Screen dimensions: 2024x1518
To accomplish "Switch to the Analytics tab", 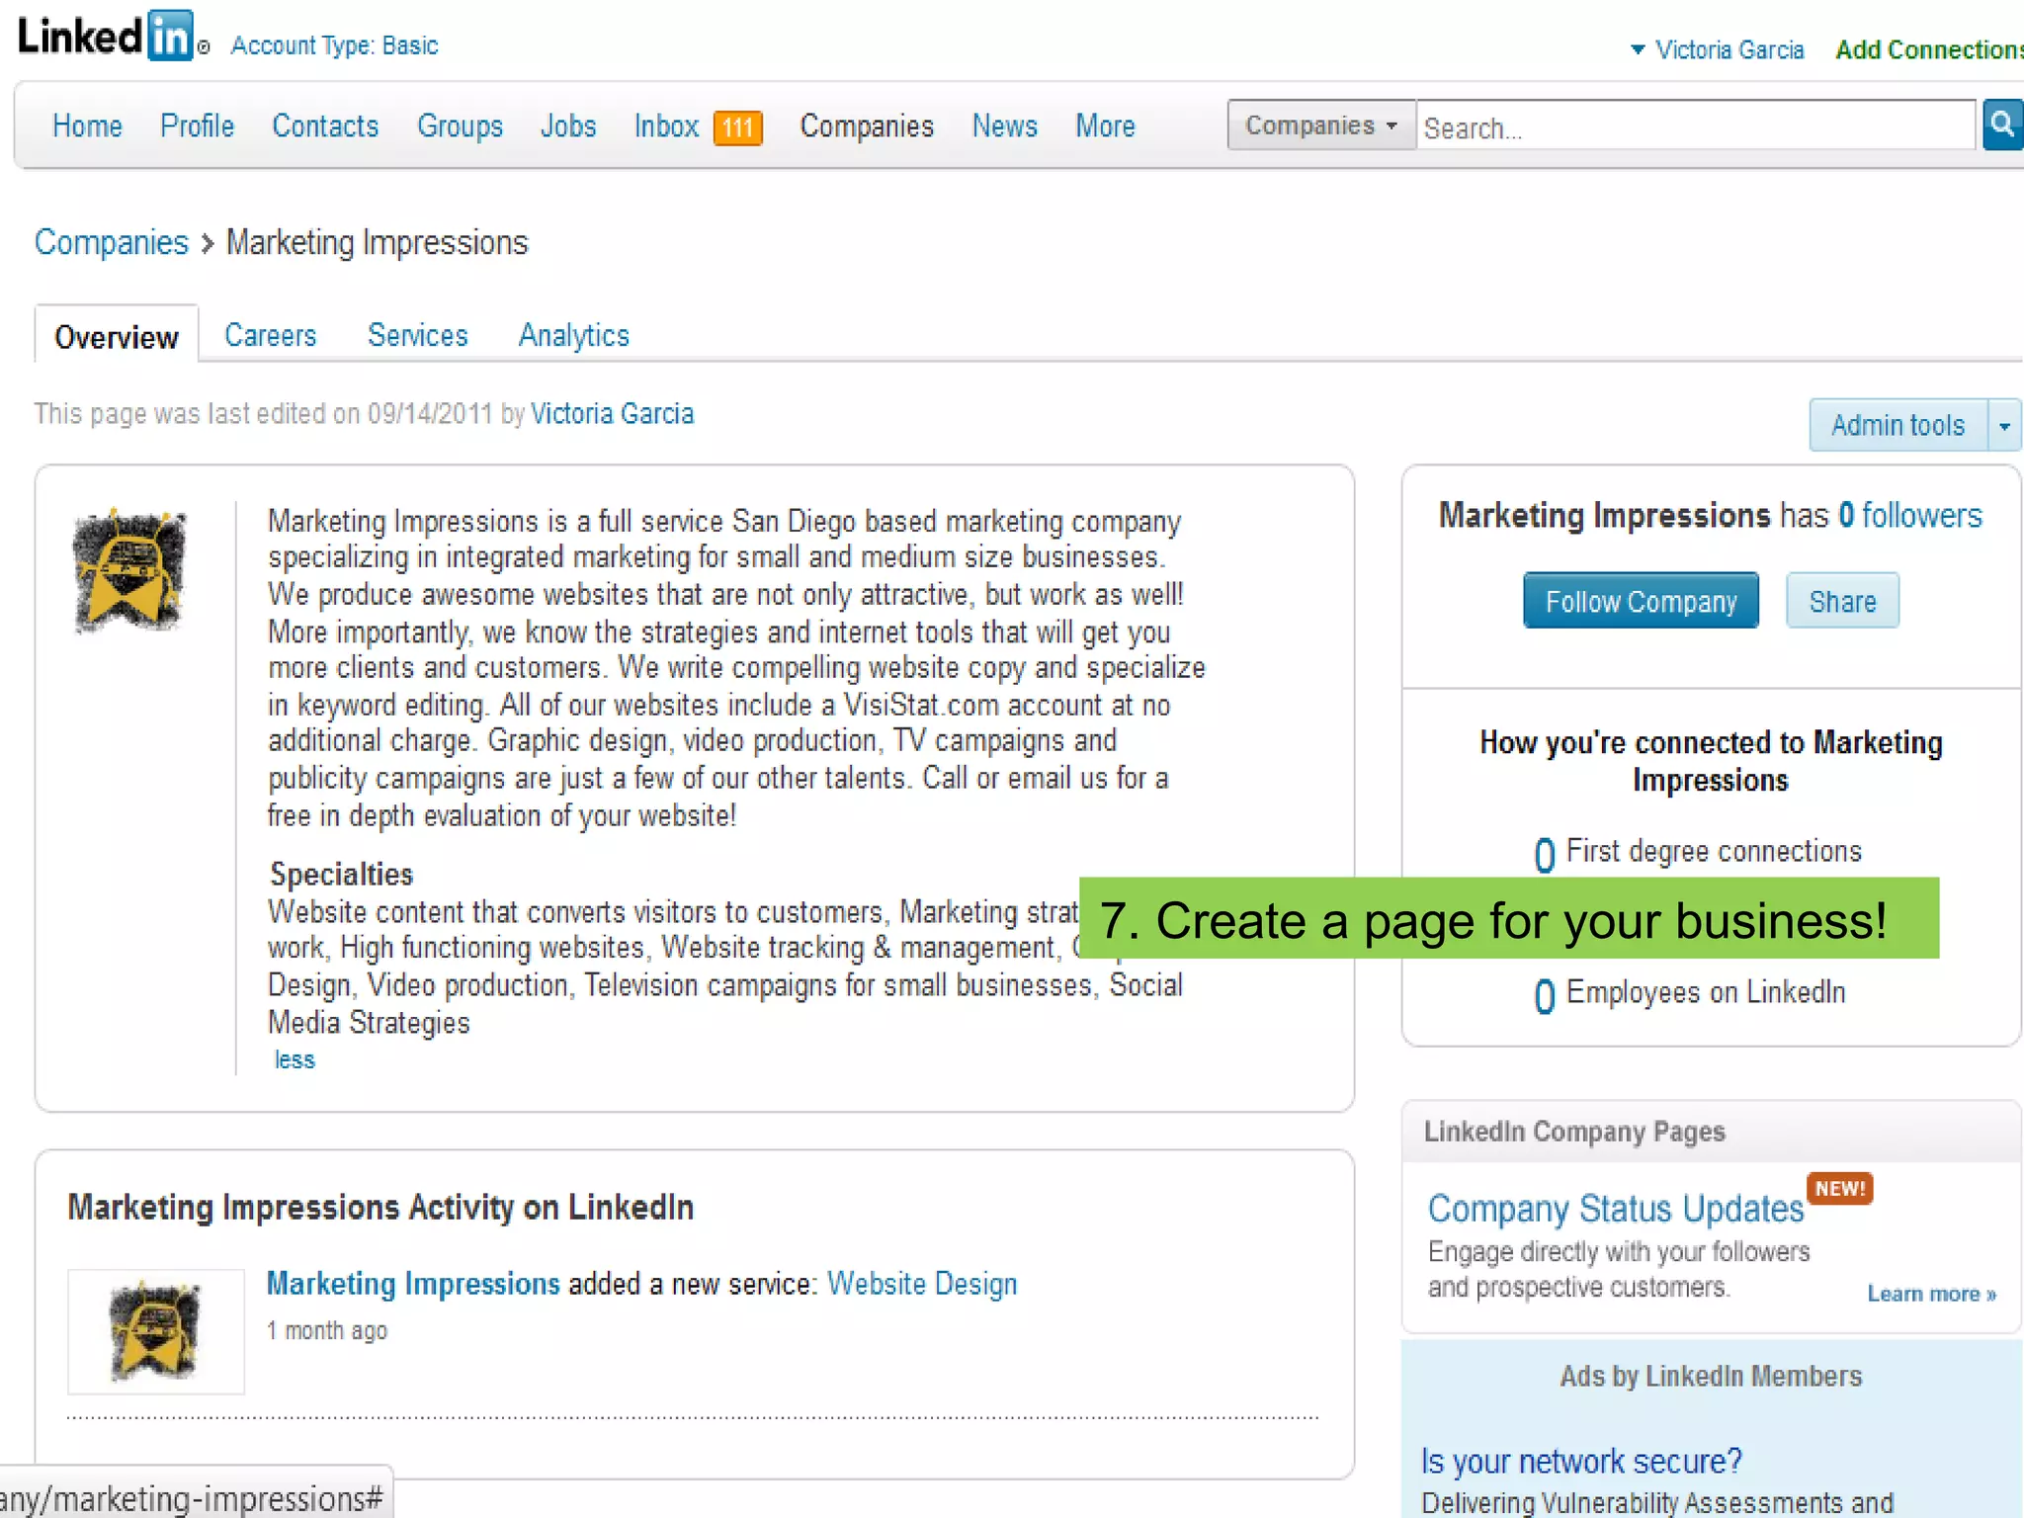I will click(574, 336).
